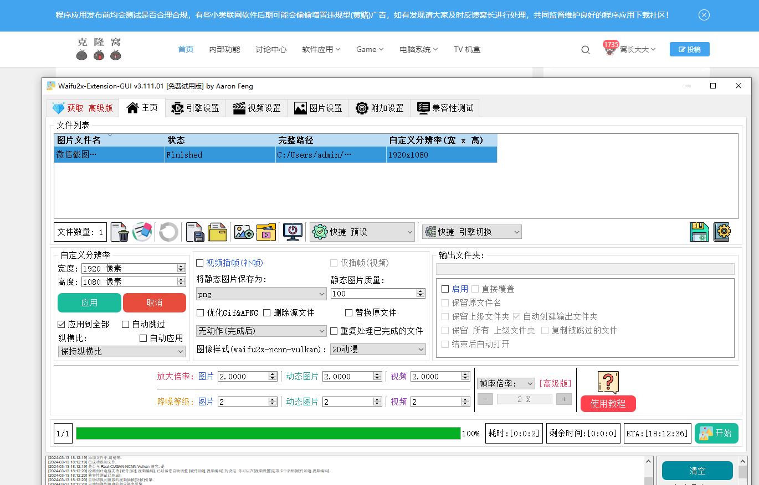Image resolution: width=759 pixels, height=485 pixels.
Task: Click the 克隆窝 site logo
Action: click(99, 49)
